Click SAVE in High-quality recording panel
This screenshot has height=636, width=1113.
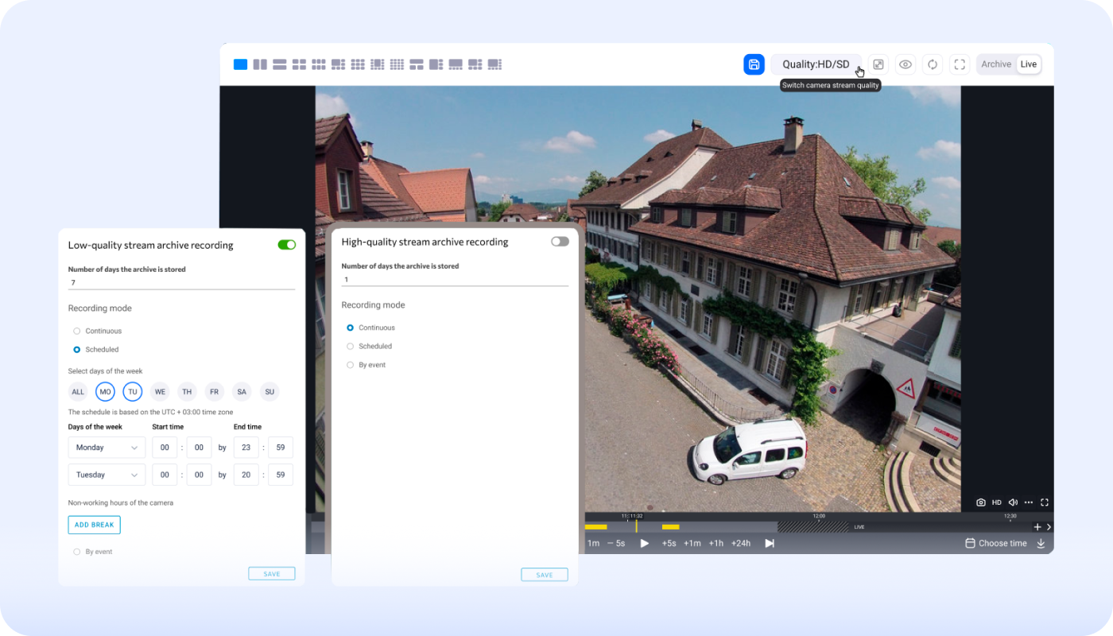pos(545,575)
